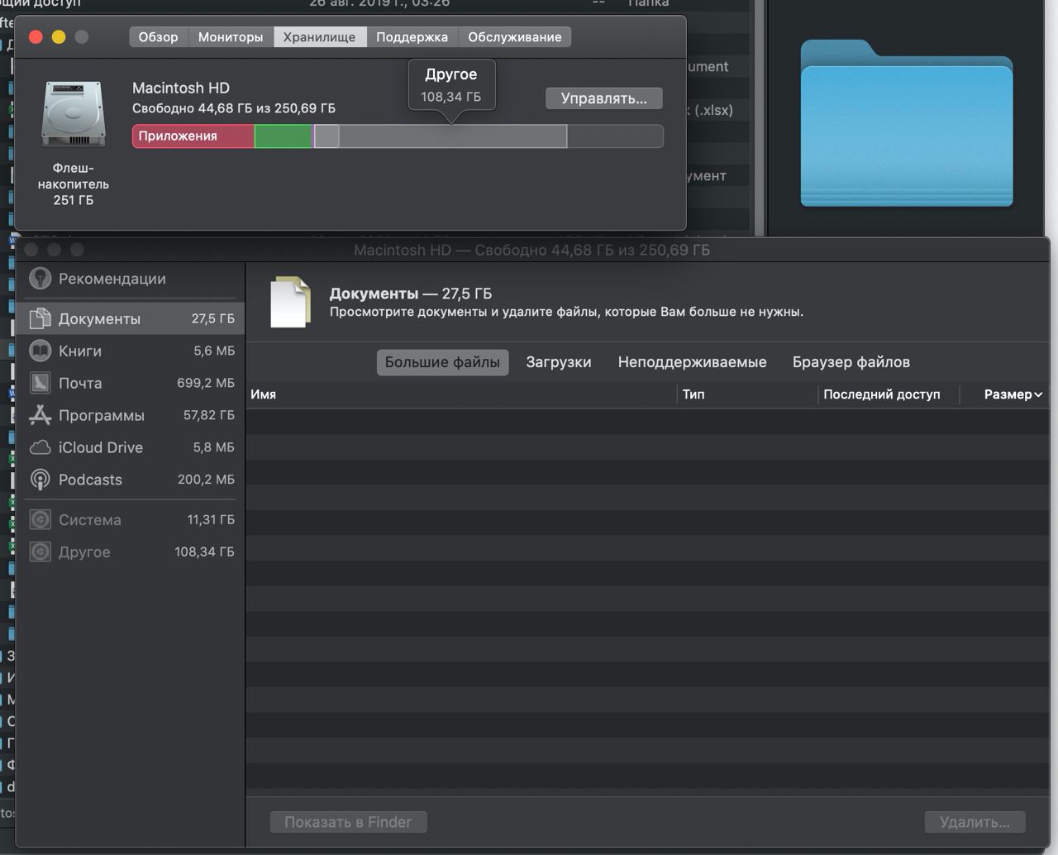This screenshot has width=1058, height=855.
Task: Click the Документы page icon in sidebar
Action: click(x=40, y=318)
